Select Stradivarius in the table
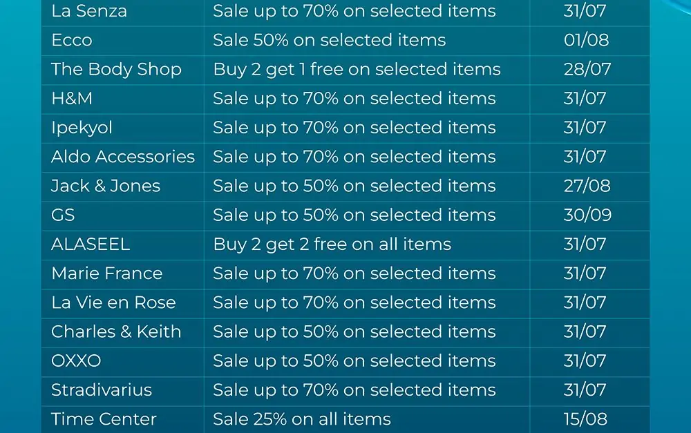 pyautogui.click(x=102, y=389)
